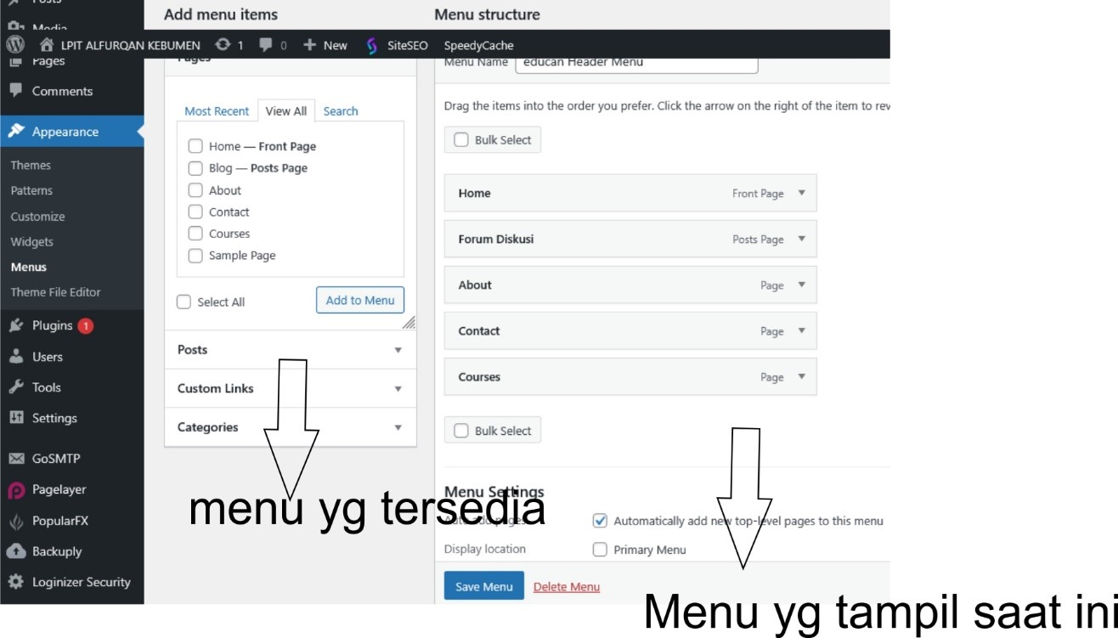Switch to the Most Recent tab
This screenshot has height=638, width=1118.
(217, 111)
